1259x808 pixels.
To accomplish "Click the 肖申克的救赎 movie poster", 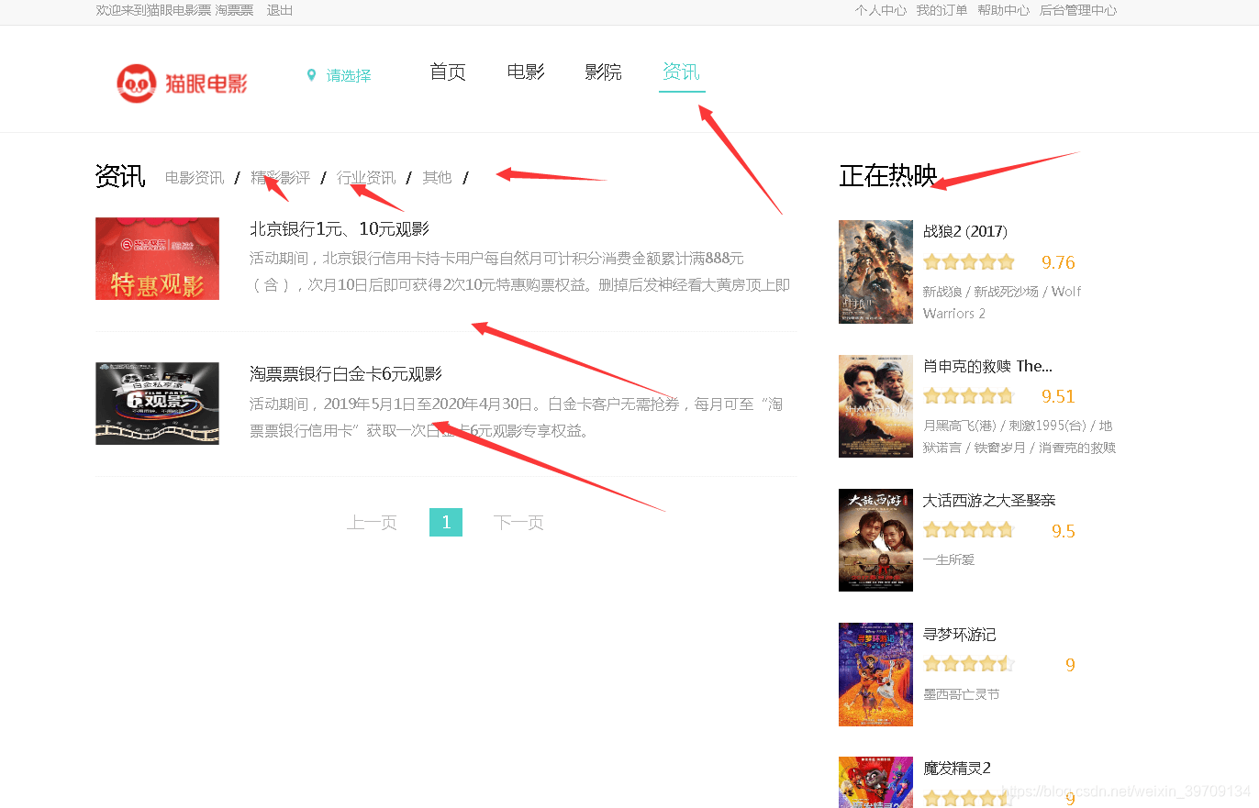I will (x=875, y=406).
